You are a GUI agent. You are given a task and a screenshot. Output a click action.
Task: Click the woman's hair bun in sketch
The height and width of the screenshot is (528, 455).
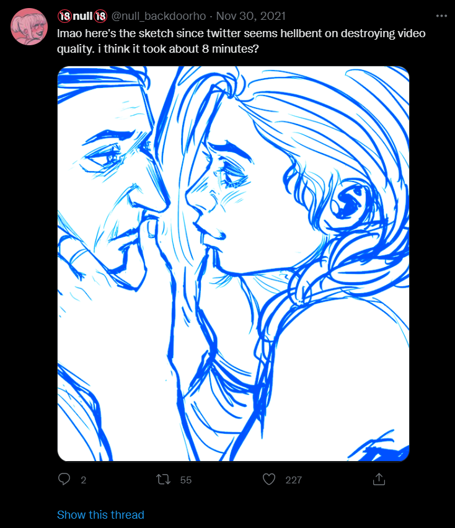click(x=348, y=202)
